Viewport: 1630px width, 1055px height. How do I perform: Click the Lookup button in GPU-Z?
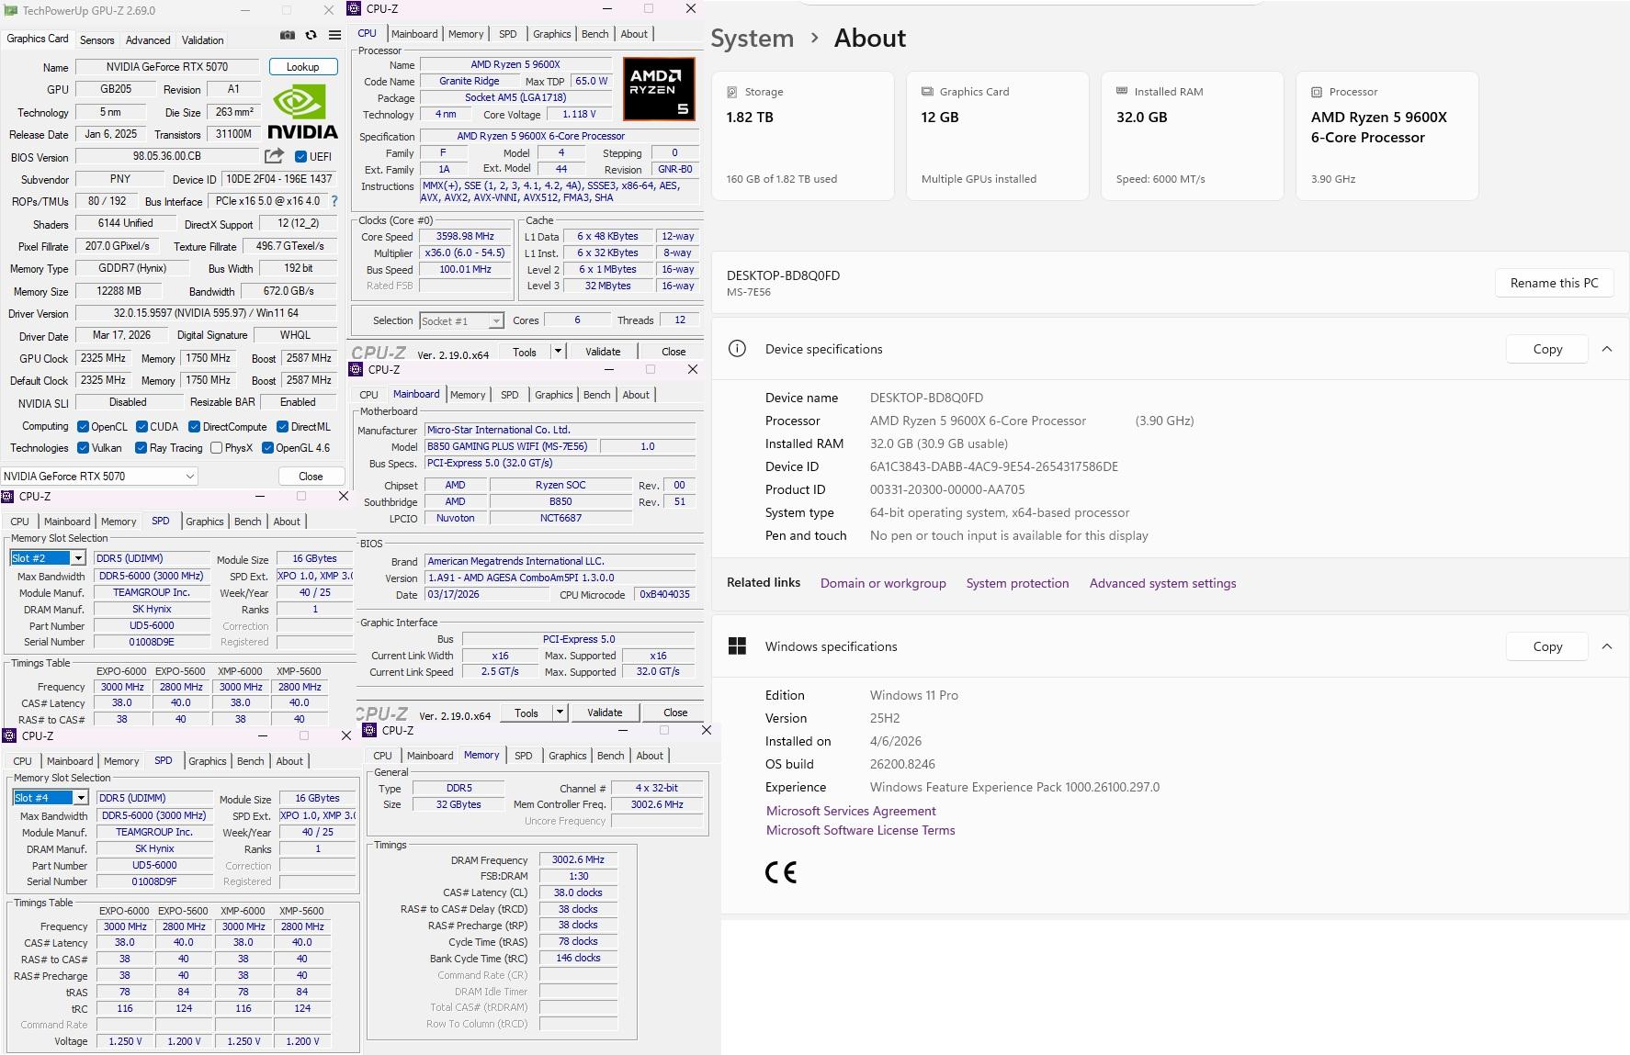pyautogui.click(x=303, y=67)
